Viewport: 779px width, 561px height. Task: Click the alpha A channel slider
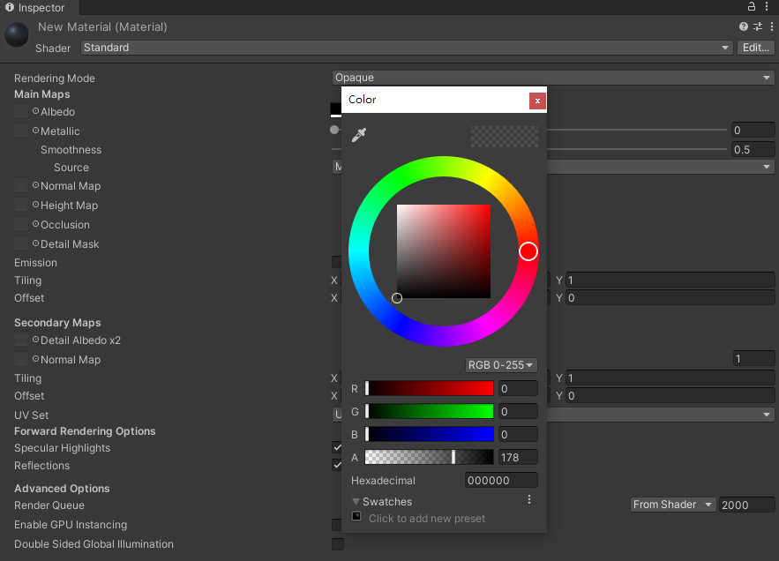tap(430, 457)
